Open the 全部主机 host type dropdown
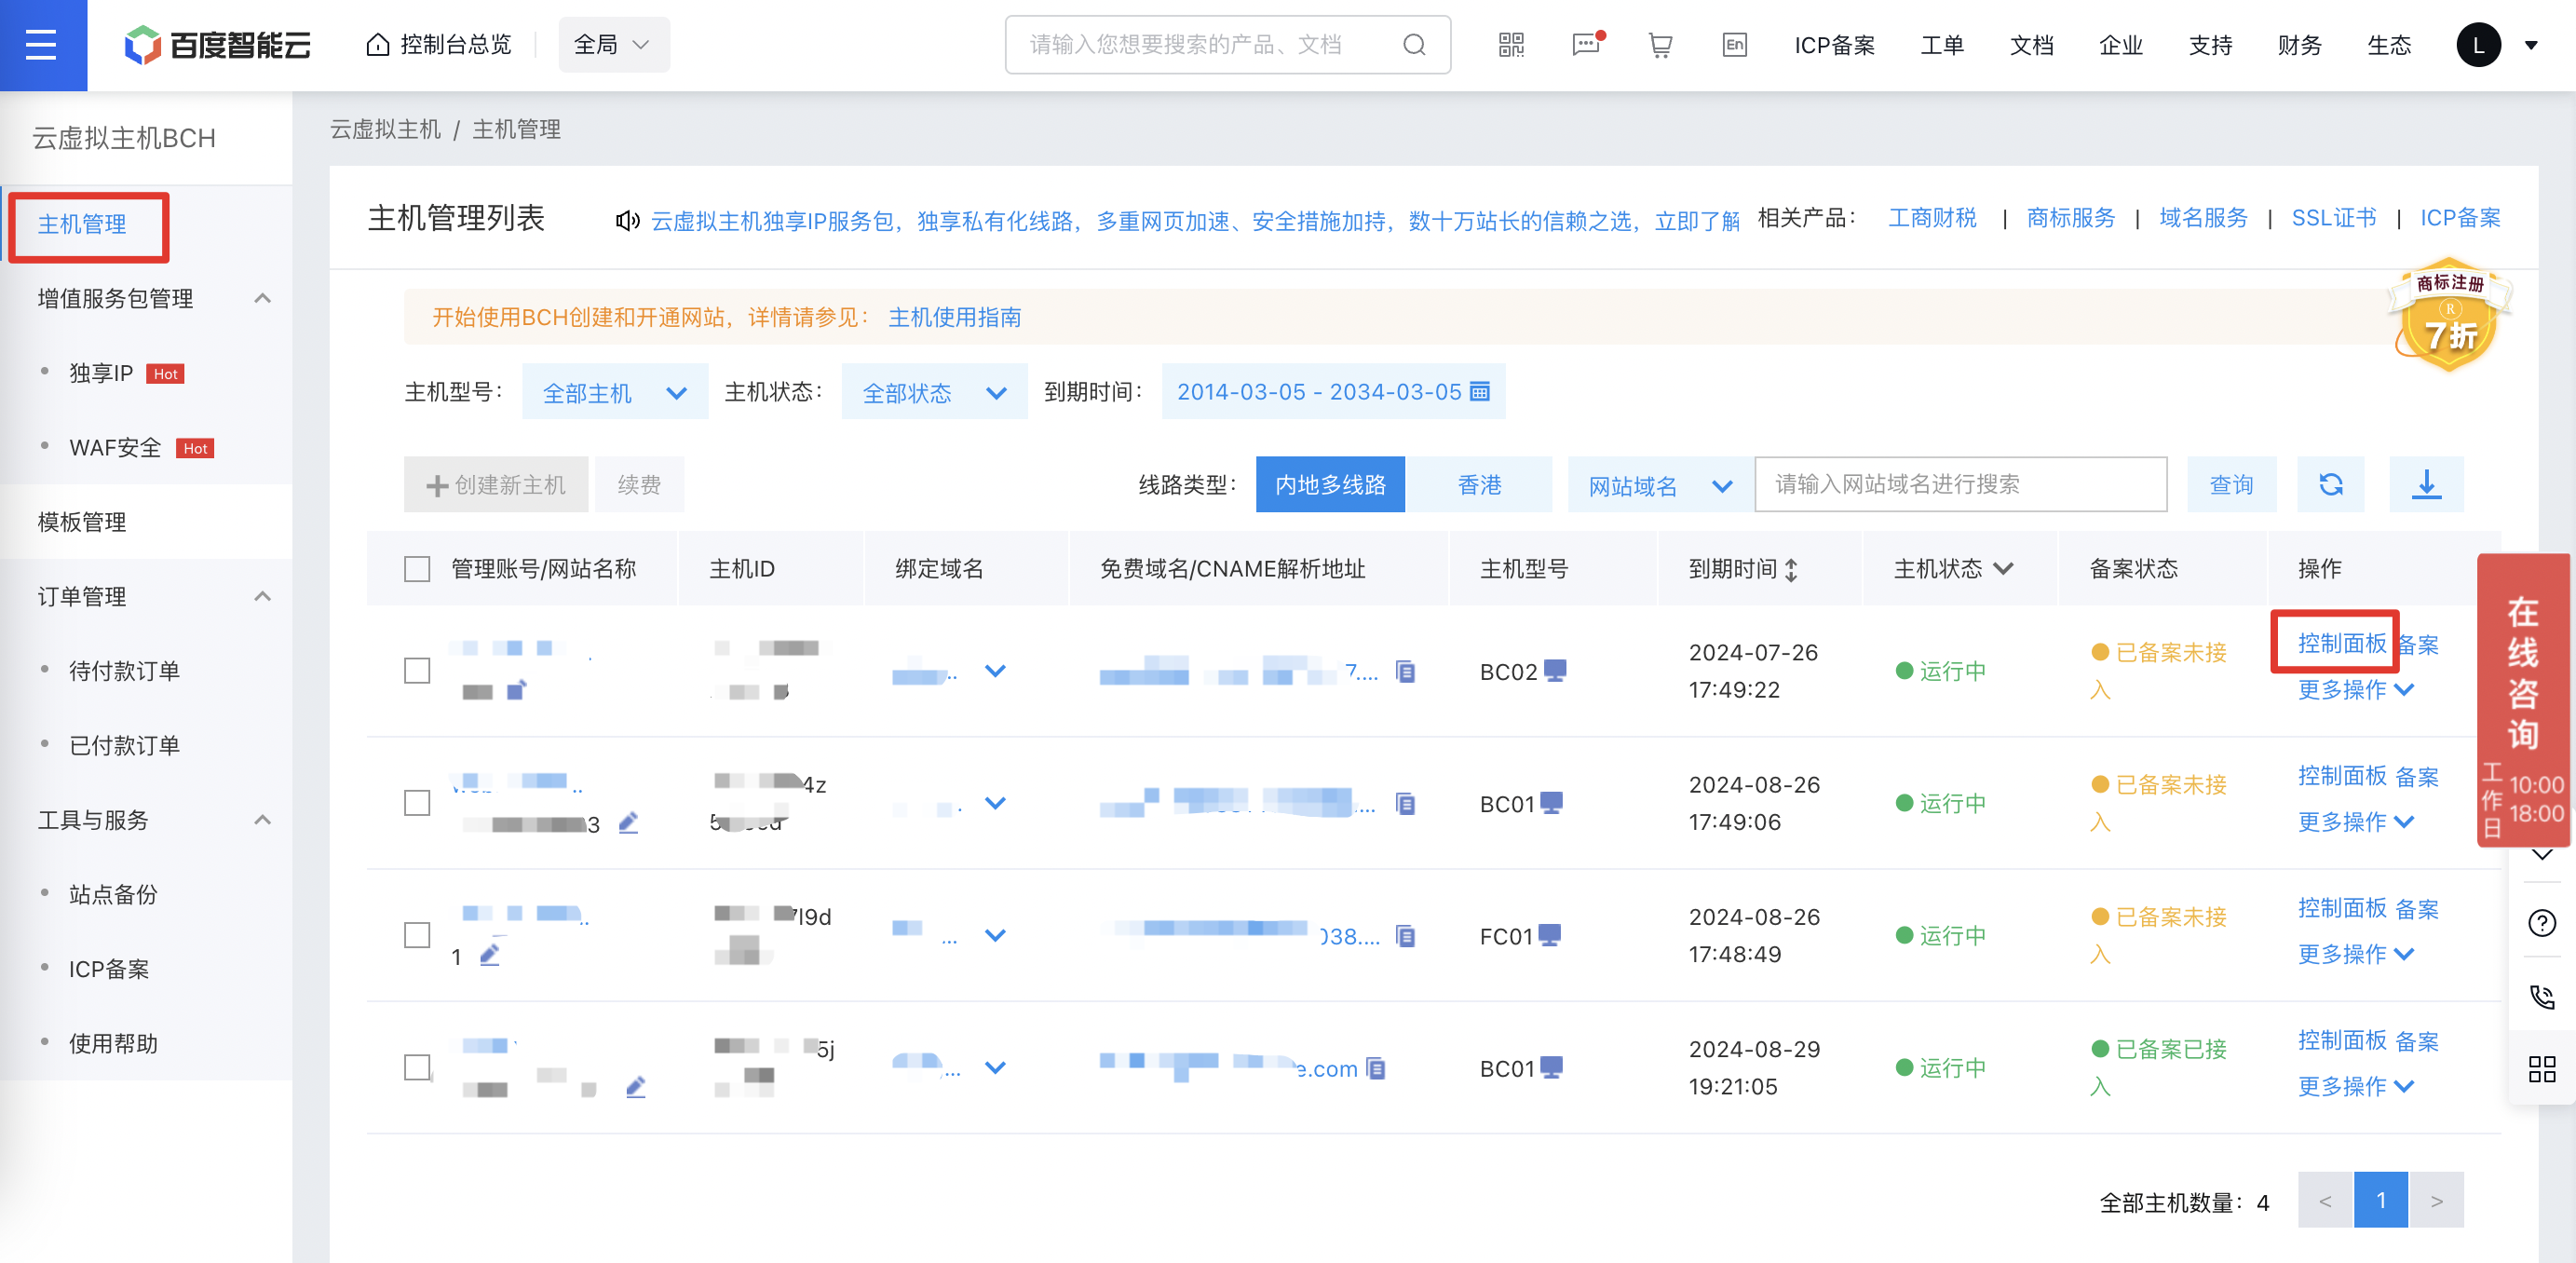 click(x=614, y=392)
